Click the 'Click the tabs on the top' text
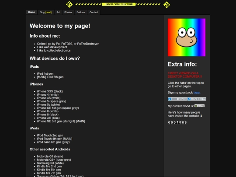236x177 pixels. (186, 84)
